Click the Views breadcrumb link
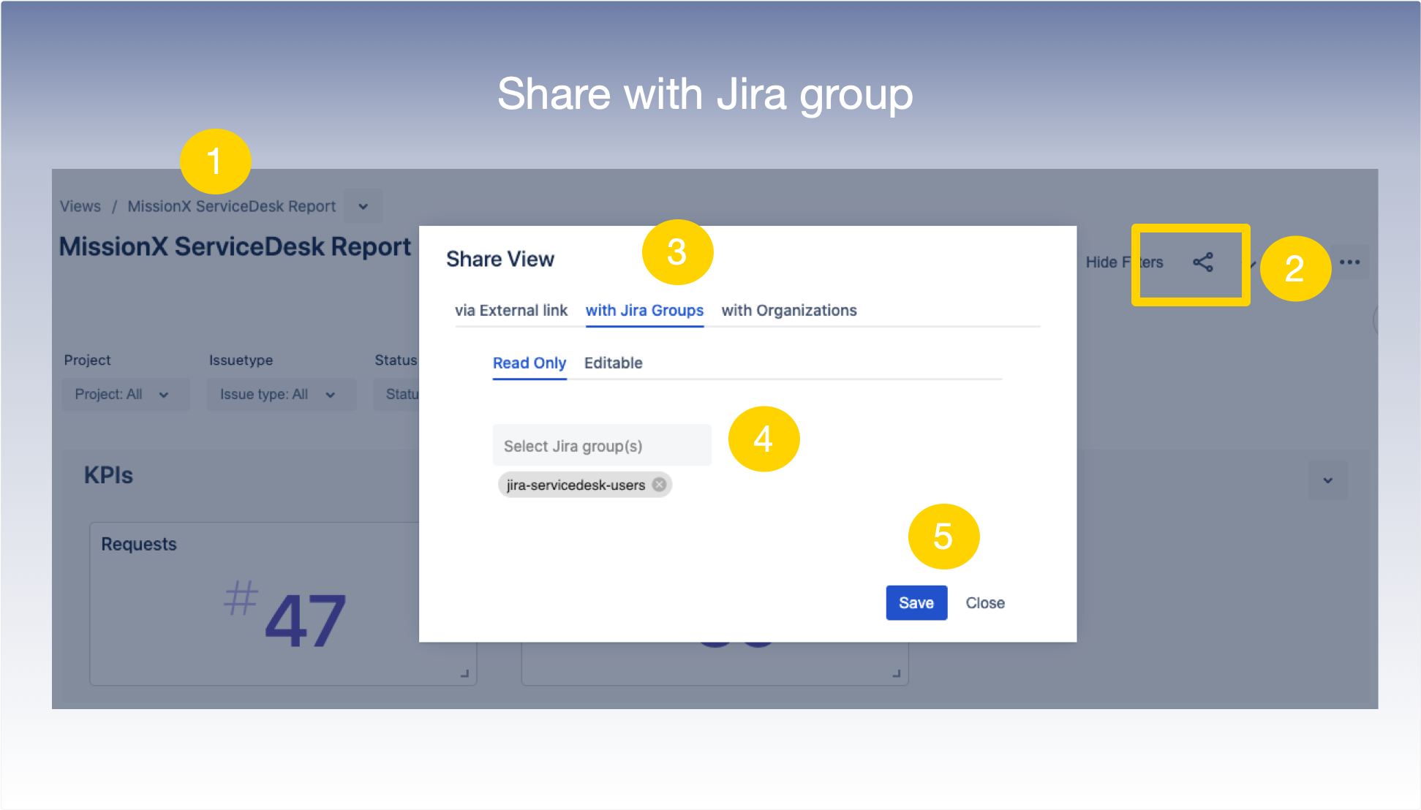1421x810 pixels. [80, 206]
